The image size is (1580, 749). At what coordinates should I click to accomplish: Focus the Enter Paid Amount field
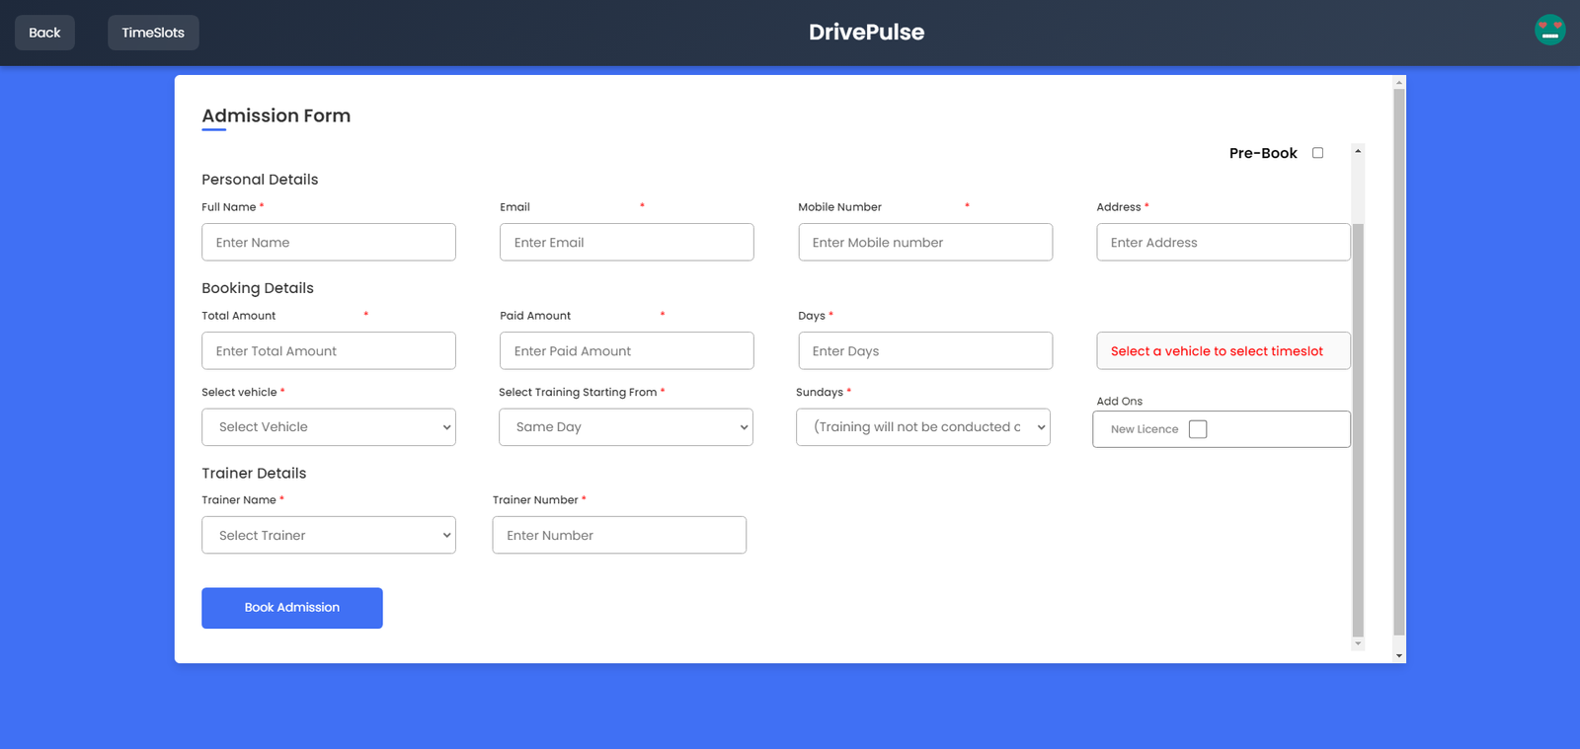[627, 350]
